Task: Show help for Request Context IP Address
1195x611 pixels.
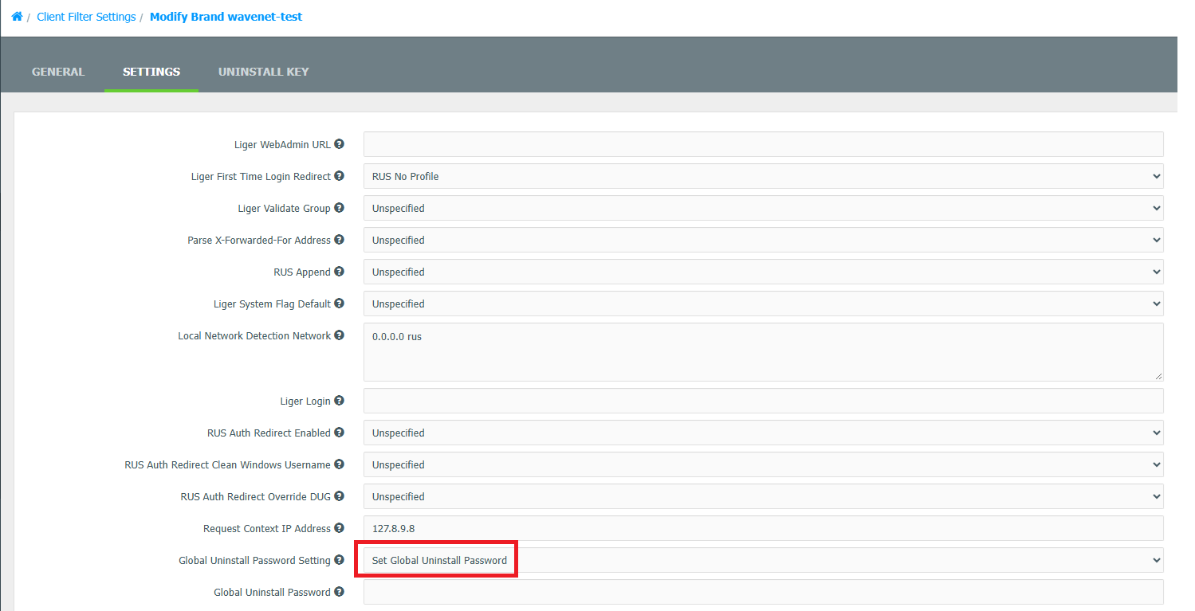Action: pos(339,528)
